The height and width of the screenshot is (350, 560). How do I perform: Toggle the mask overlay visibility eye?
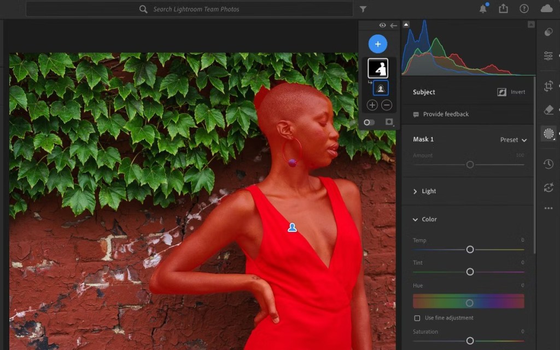pos(382,25)
